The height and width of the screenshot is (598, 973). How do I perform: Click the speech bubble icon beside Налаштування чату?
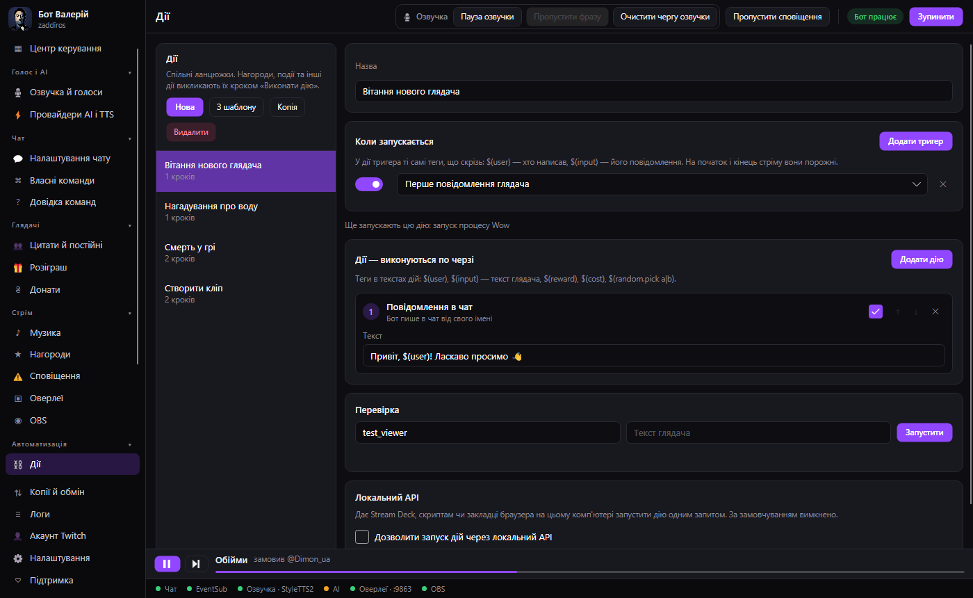(18, 159)
